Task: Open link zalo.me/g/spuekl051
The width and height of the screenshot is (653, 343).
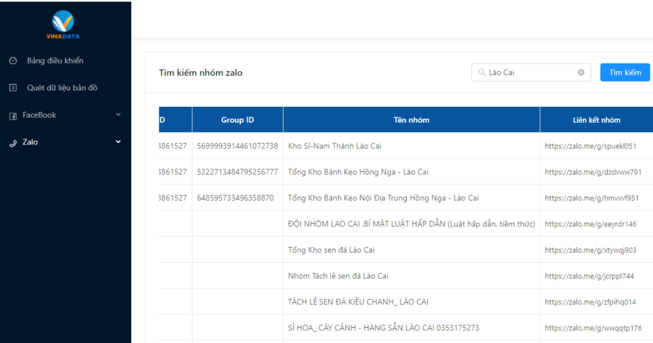Action: (x=591, y=146)
